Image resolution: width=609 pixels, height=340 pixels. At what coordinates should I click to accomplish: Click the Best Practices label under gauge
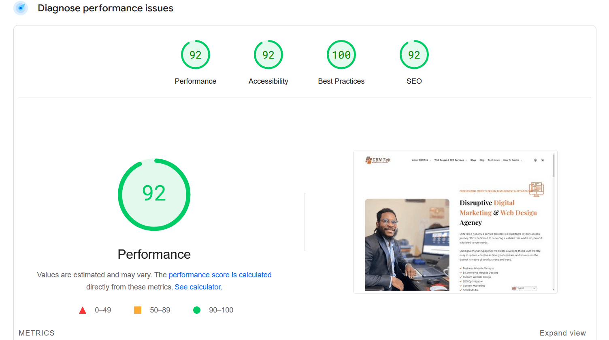pyautogui.click(x=341, y=81)
